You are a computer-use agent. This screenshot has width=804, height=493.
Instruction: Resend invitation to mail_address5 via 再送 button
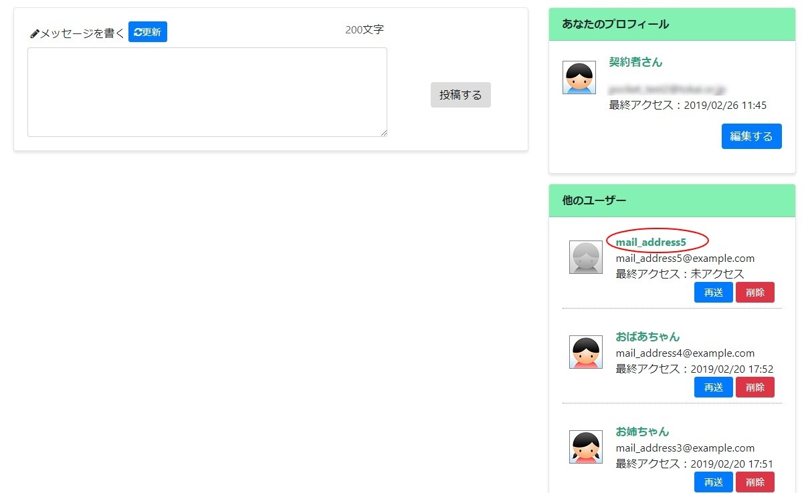(x=713, y=292)
